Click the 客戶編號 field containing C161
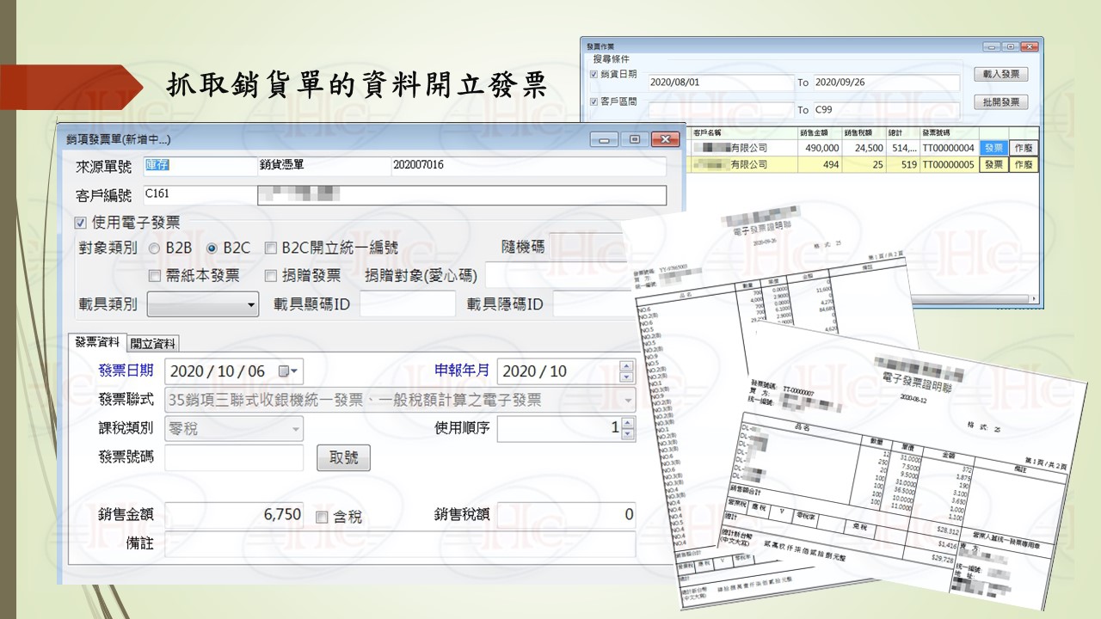The height and width of the screenshot is (619, 1101). pyautogui.click(x=200, y=194)
